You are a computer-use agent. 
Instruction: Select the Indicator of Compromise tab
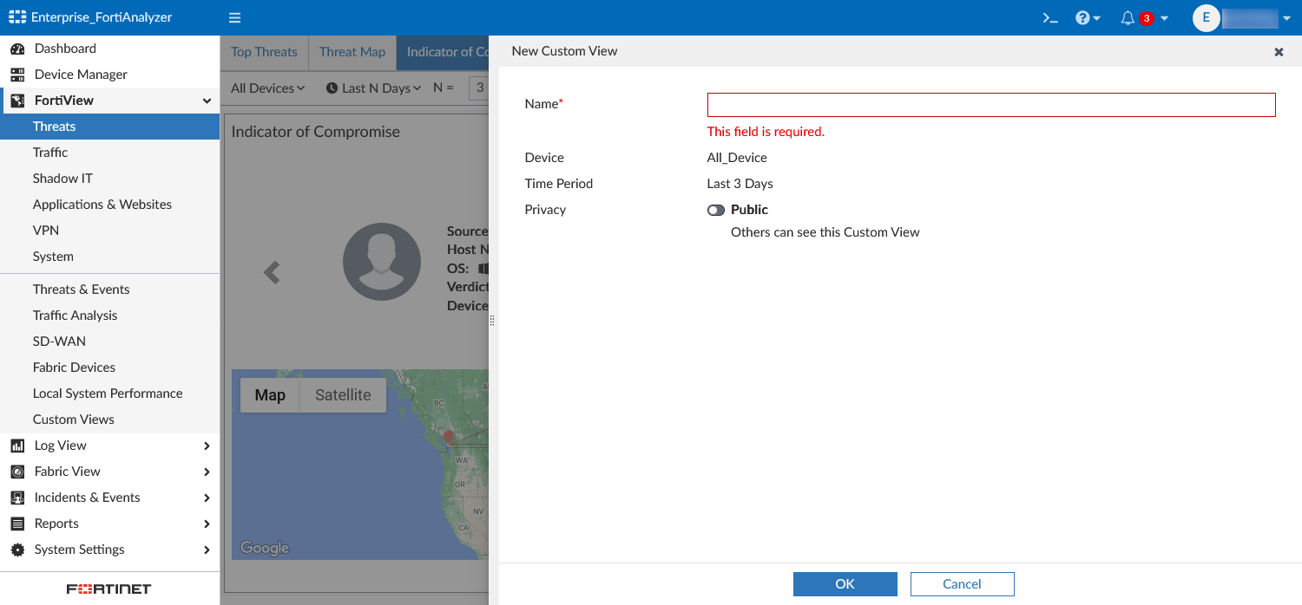coord(443,52)
